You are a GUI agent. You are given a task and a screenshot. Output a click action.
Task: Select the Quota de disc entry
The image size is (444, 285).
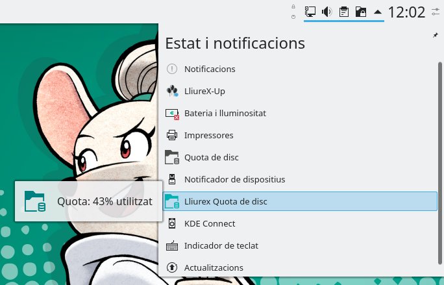(x=212, y=158)
